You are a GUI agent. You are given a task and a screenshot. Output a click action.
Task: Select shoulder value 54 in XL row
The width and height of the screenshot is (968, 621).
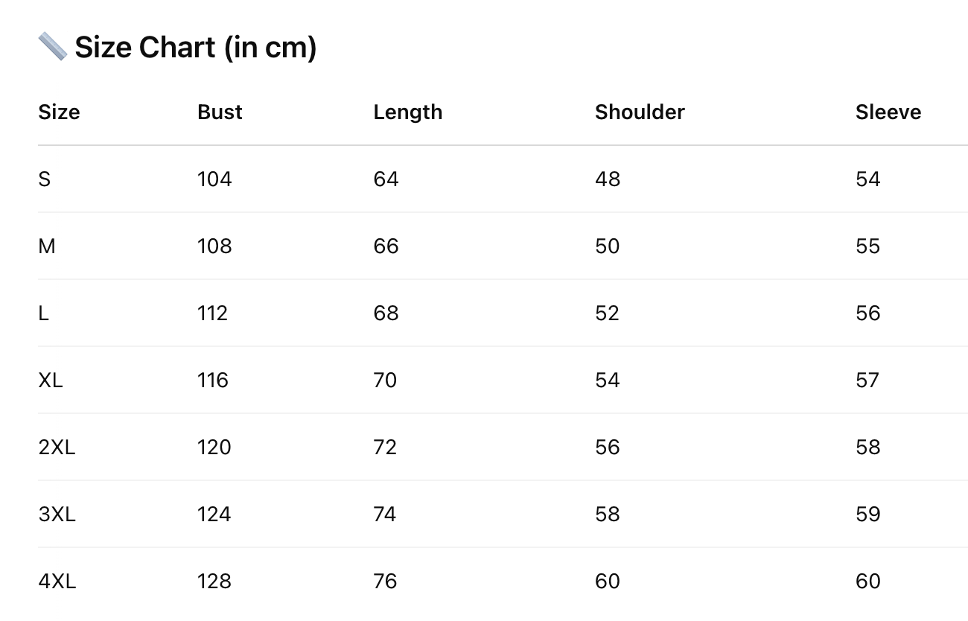pos(607,380)
